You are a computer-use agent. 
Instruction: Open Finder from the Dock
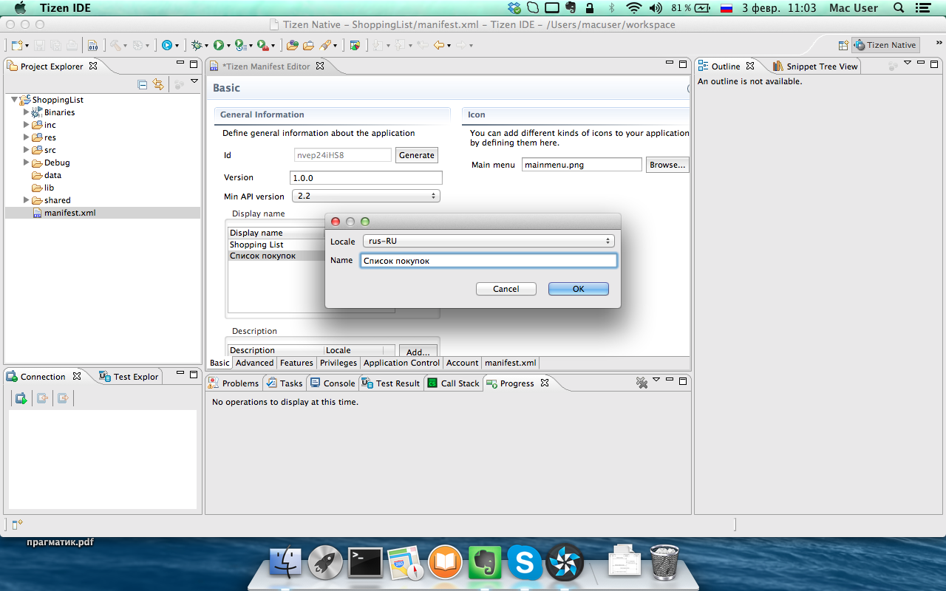(x=285, y=563)
